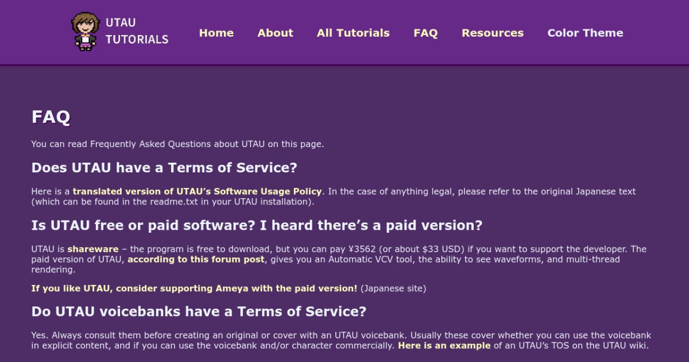Open the About page
This screenshot has width=689, height=362.
275,33
